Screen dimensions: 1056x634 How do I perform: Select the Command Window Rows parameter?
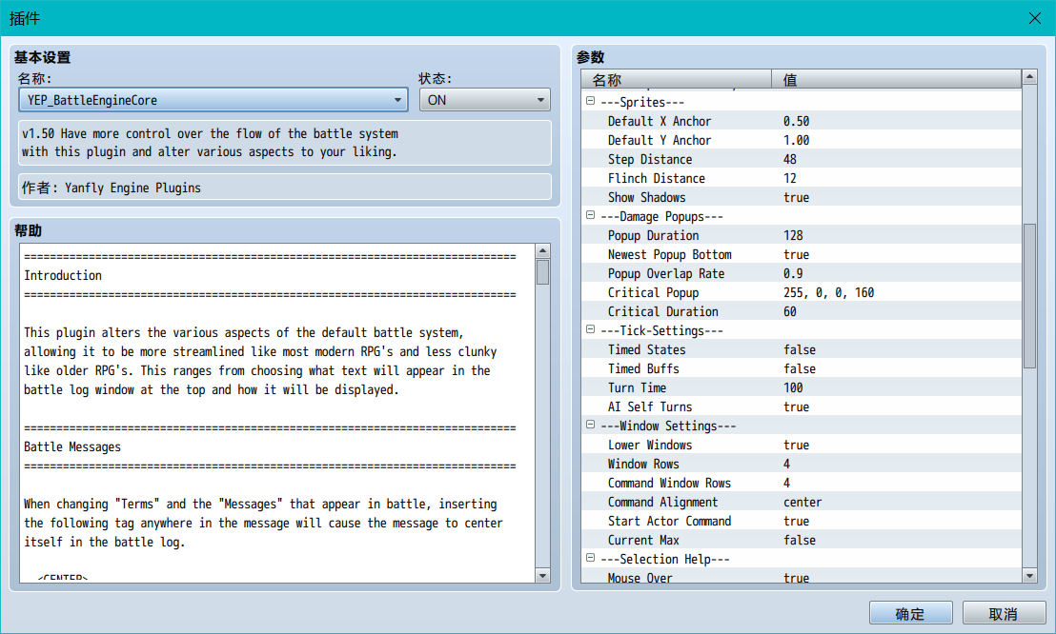point(802,483)
